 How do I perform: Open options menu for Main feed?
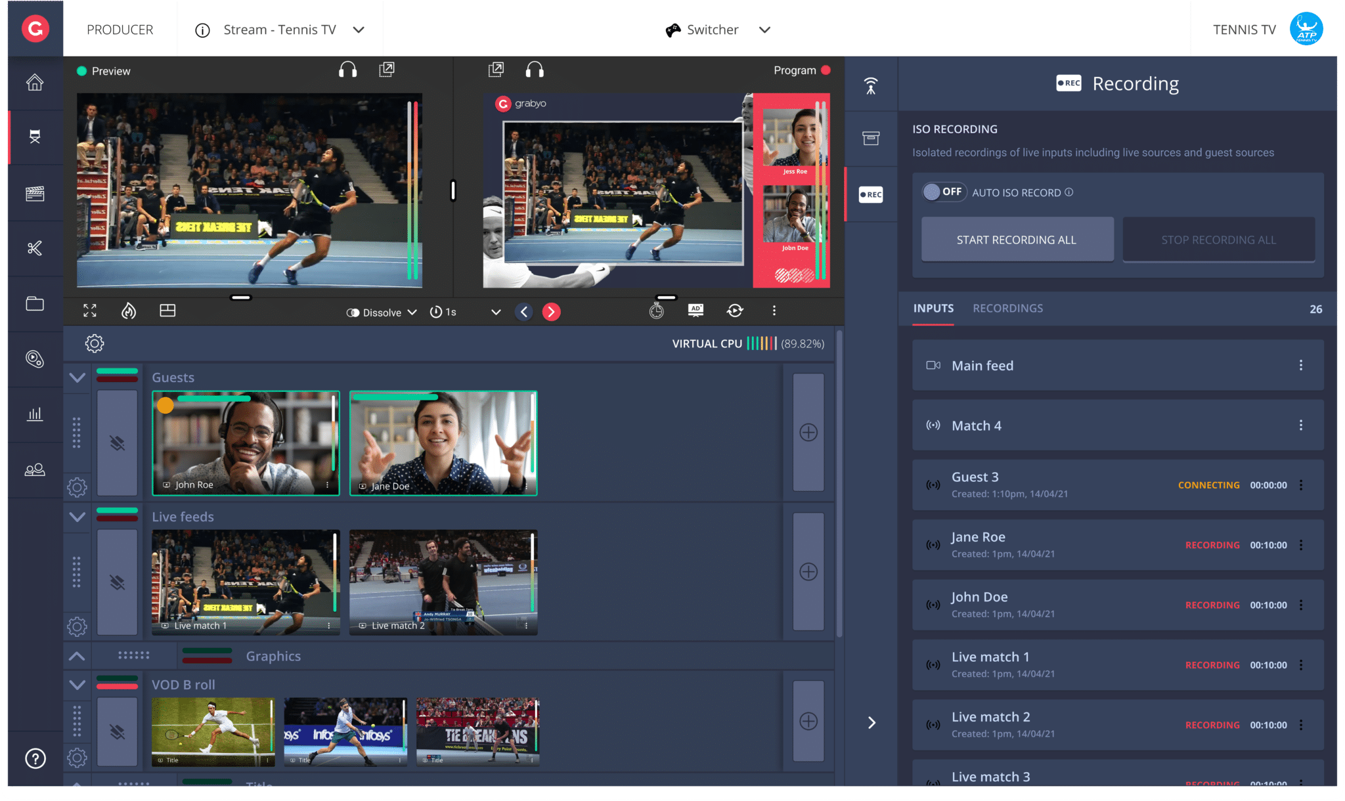click(x=1300, y=365)
